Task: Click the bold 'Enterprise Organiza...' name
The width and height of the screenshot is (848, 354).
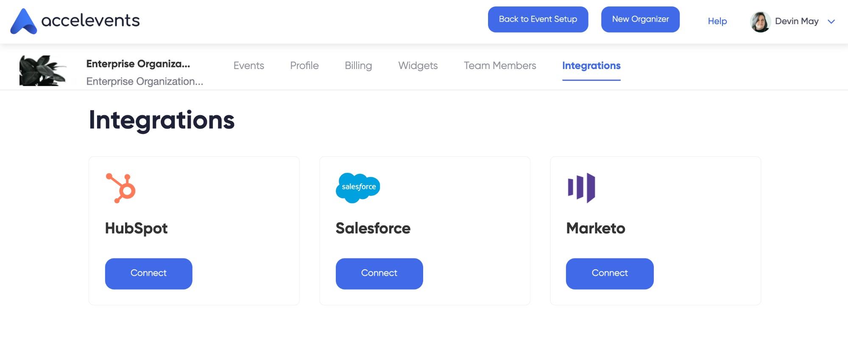Action: [x=138, y=64]
